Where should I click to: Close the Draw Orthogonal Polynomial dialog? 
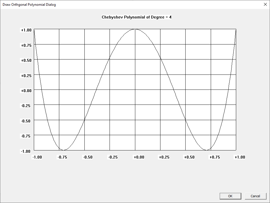(x=265, y=4)
